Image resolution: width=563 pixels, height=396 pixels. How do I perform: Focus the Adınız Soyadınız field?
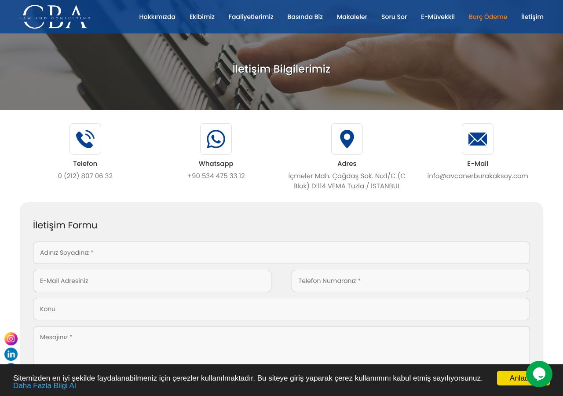pyautogui.click(x=281, y=253)
